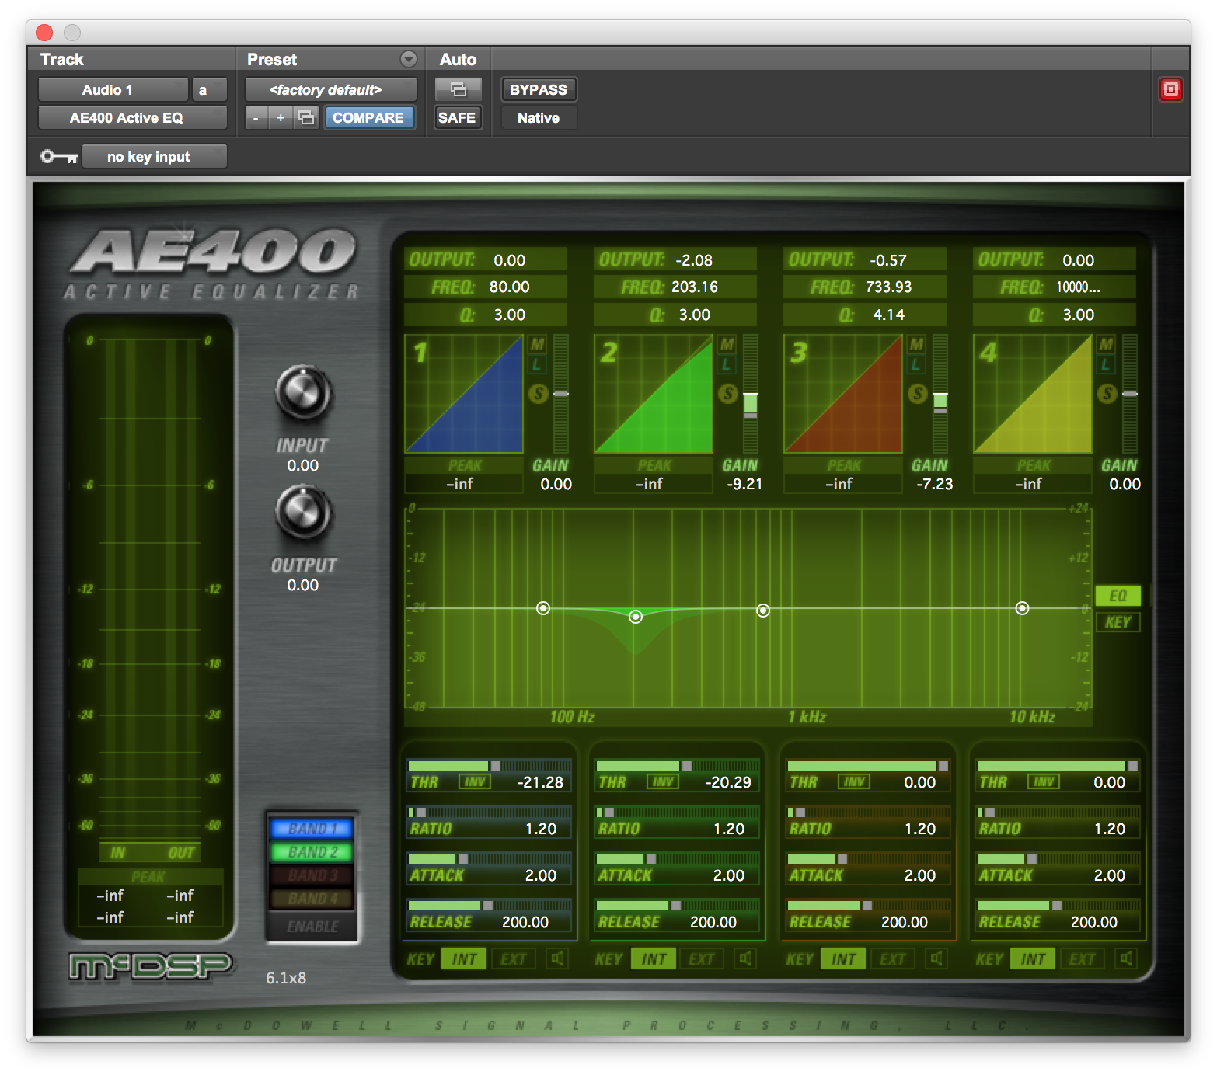Open the Audio 1 track selector
The height and width of the screenshot is (1075, 1217).
[113, 89]
